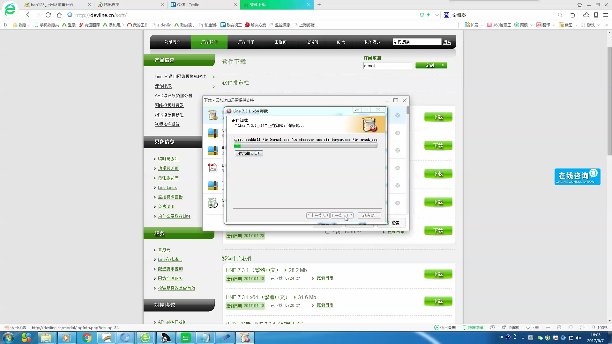Image resolution: width=612 pixels, height=344 pixels.
Task: Open the 为什么要选择Line link
Action: [174, 216]
